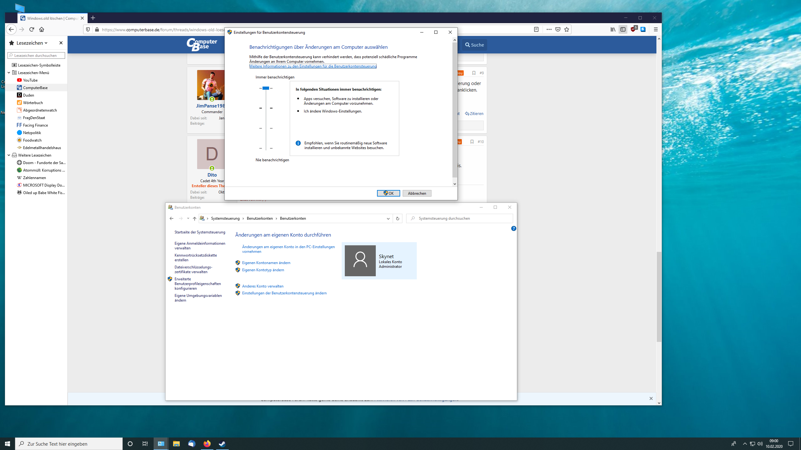Go back in Benutzerkonten window
Viewport: 801px width, 450px height.
(x=171, y=218)
